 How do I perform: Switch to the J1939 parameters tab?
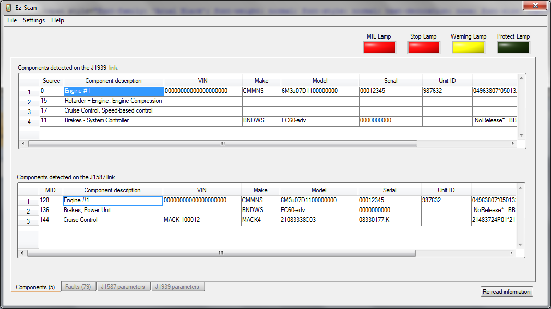[x=177, y=287]
